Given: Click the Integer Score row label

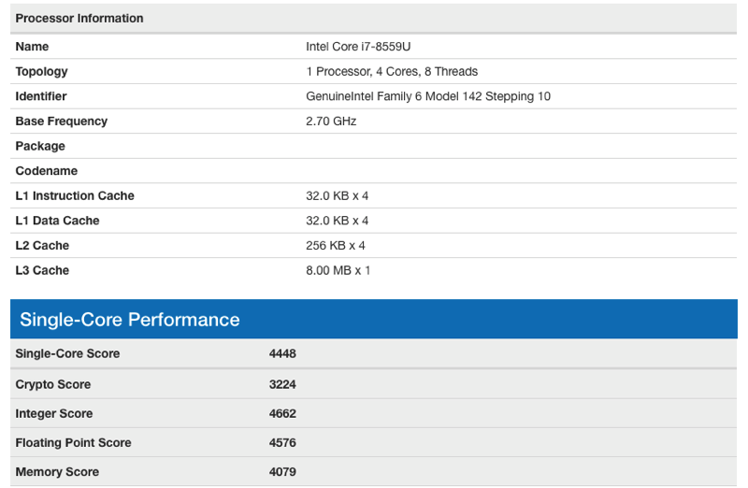Looking at the screenshot, I should coord(54,413).
